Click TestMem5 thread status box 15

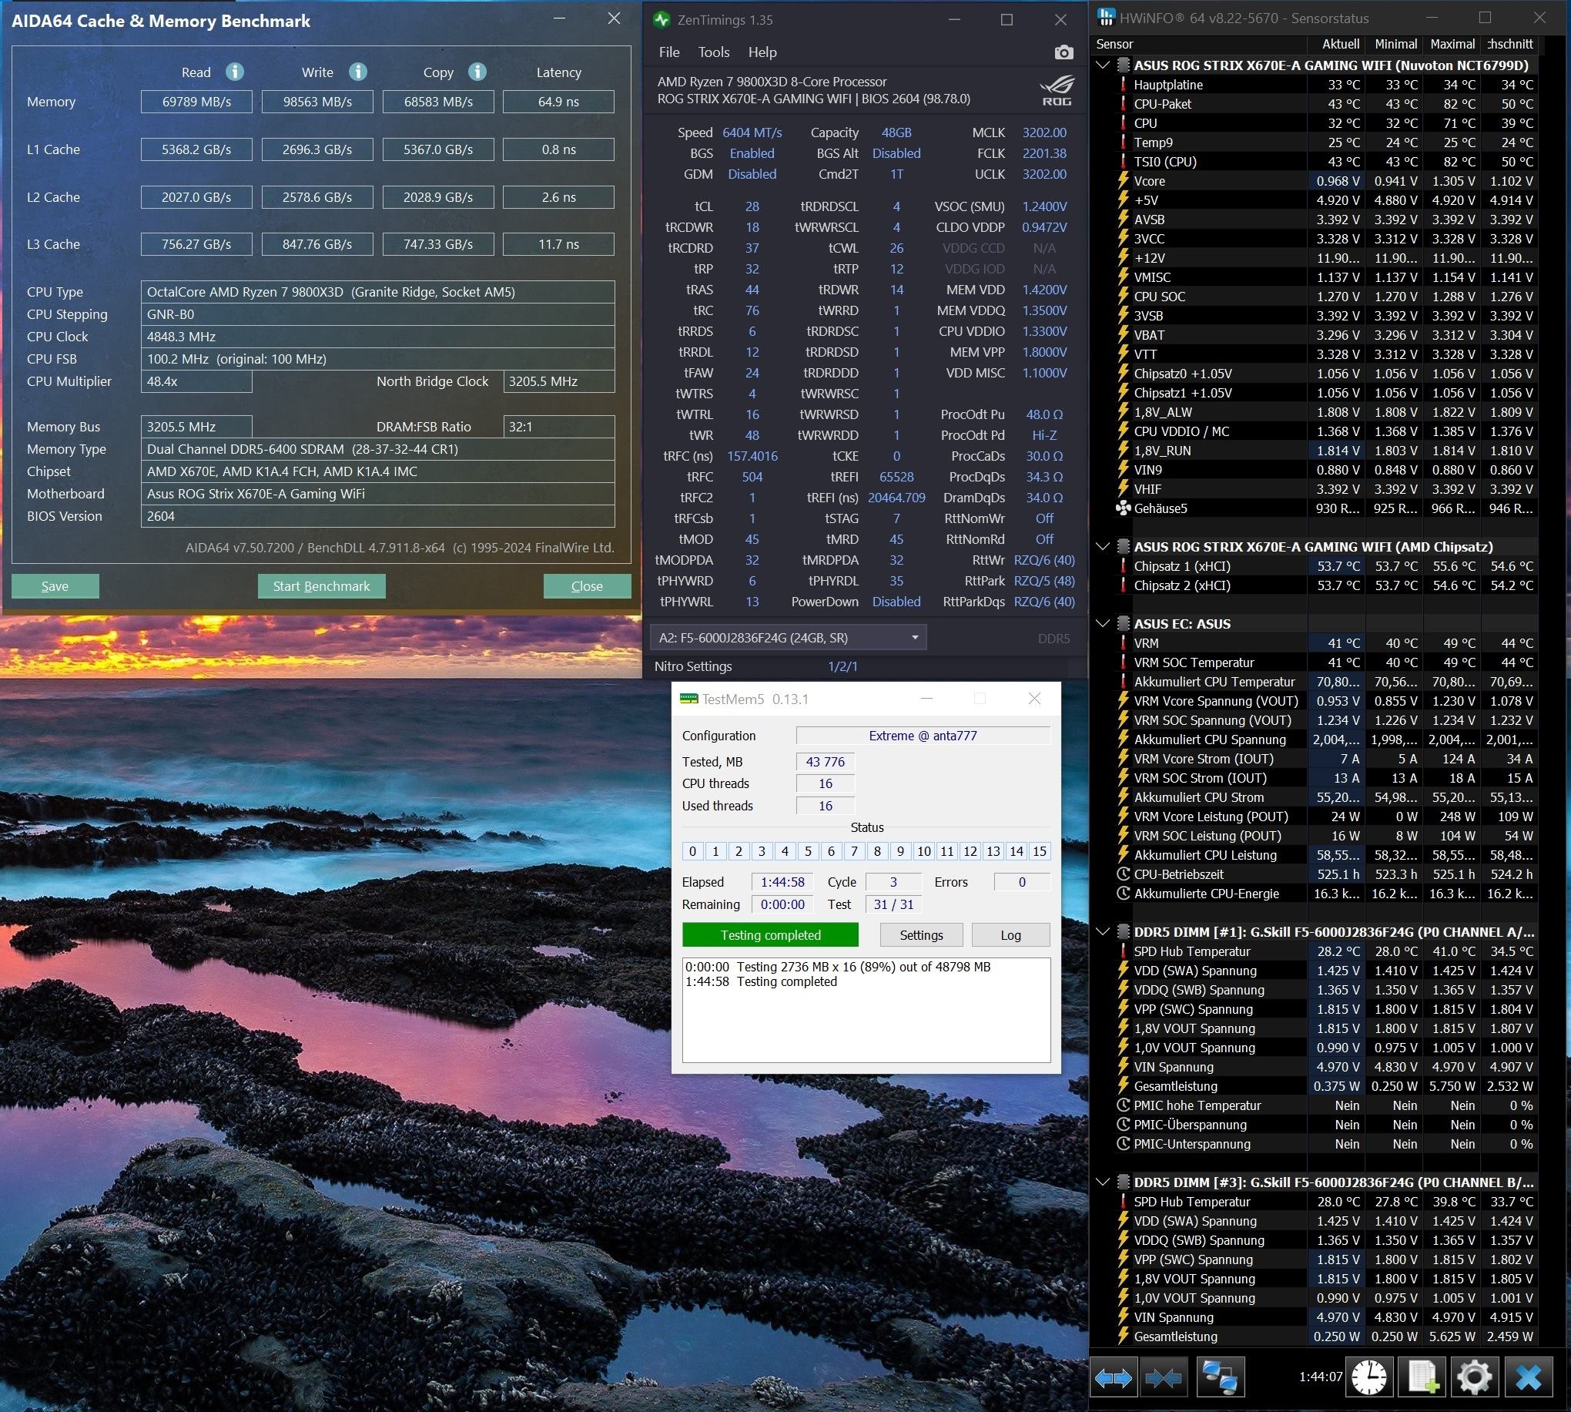(x=1039, y=851)
